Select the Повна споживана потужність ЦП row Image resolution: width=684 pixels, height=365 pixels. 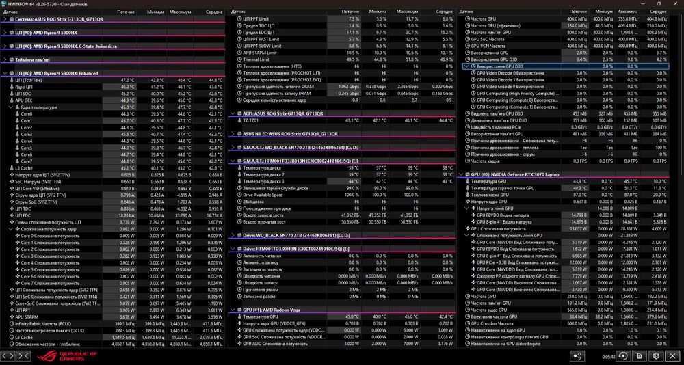pyautogui.click(x=114, y=222)
